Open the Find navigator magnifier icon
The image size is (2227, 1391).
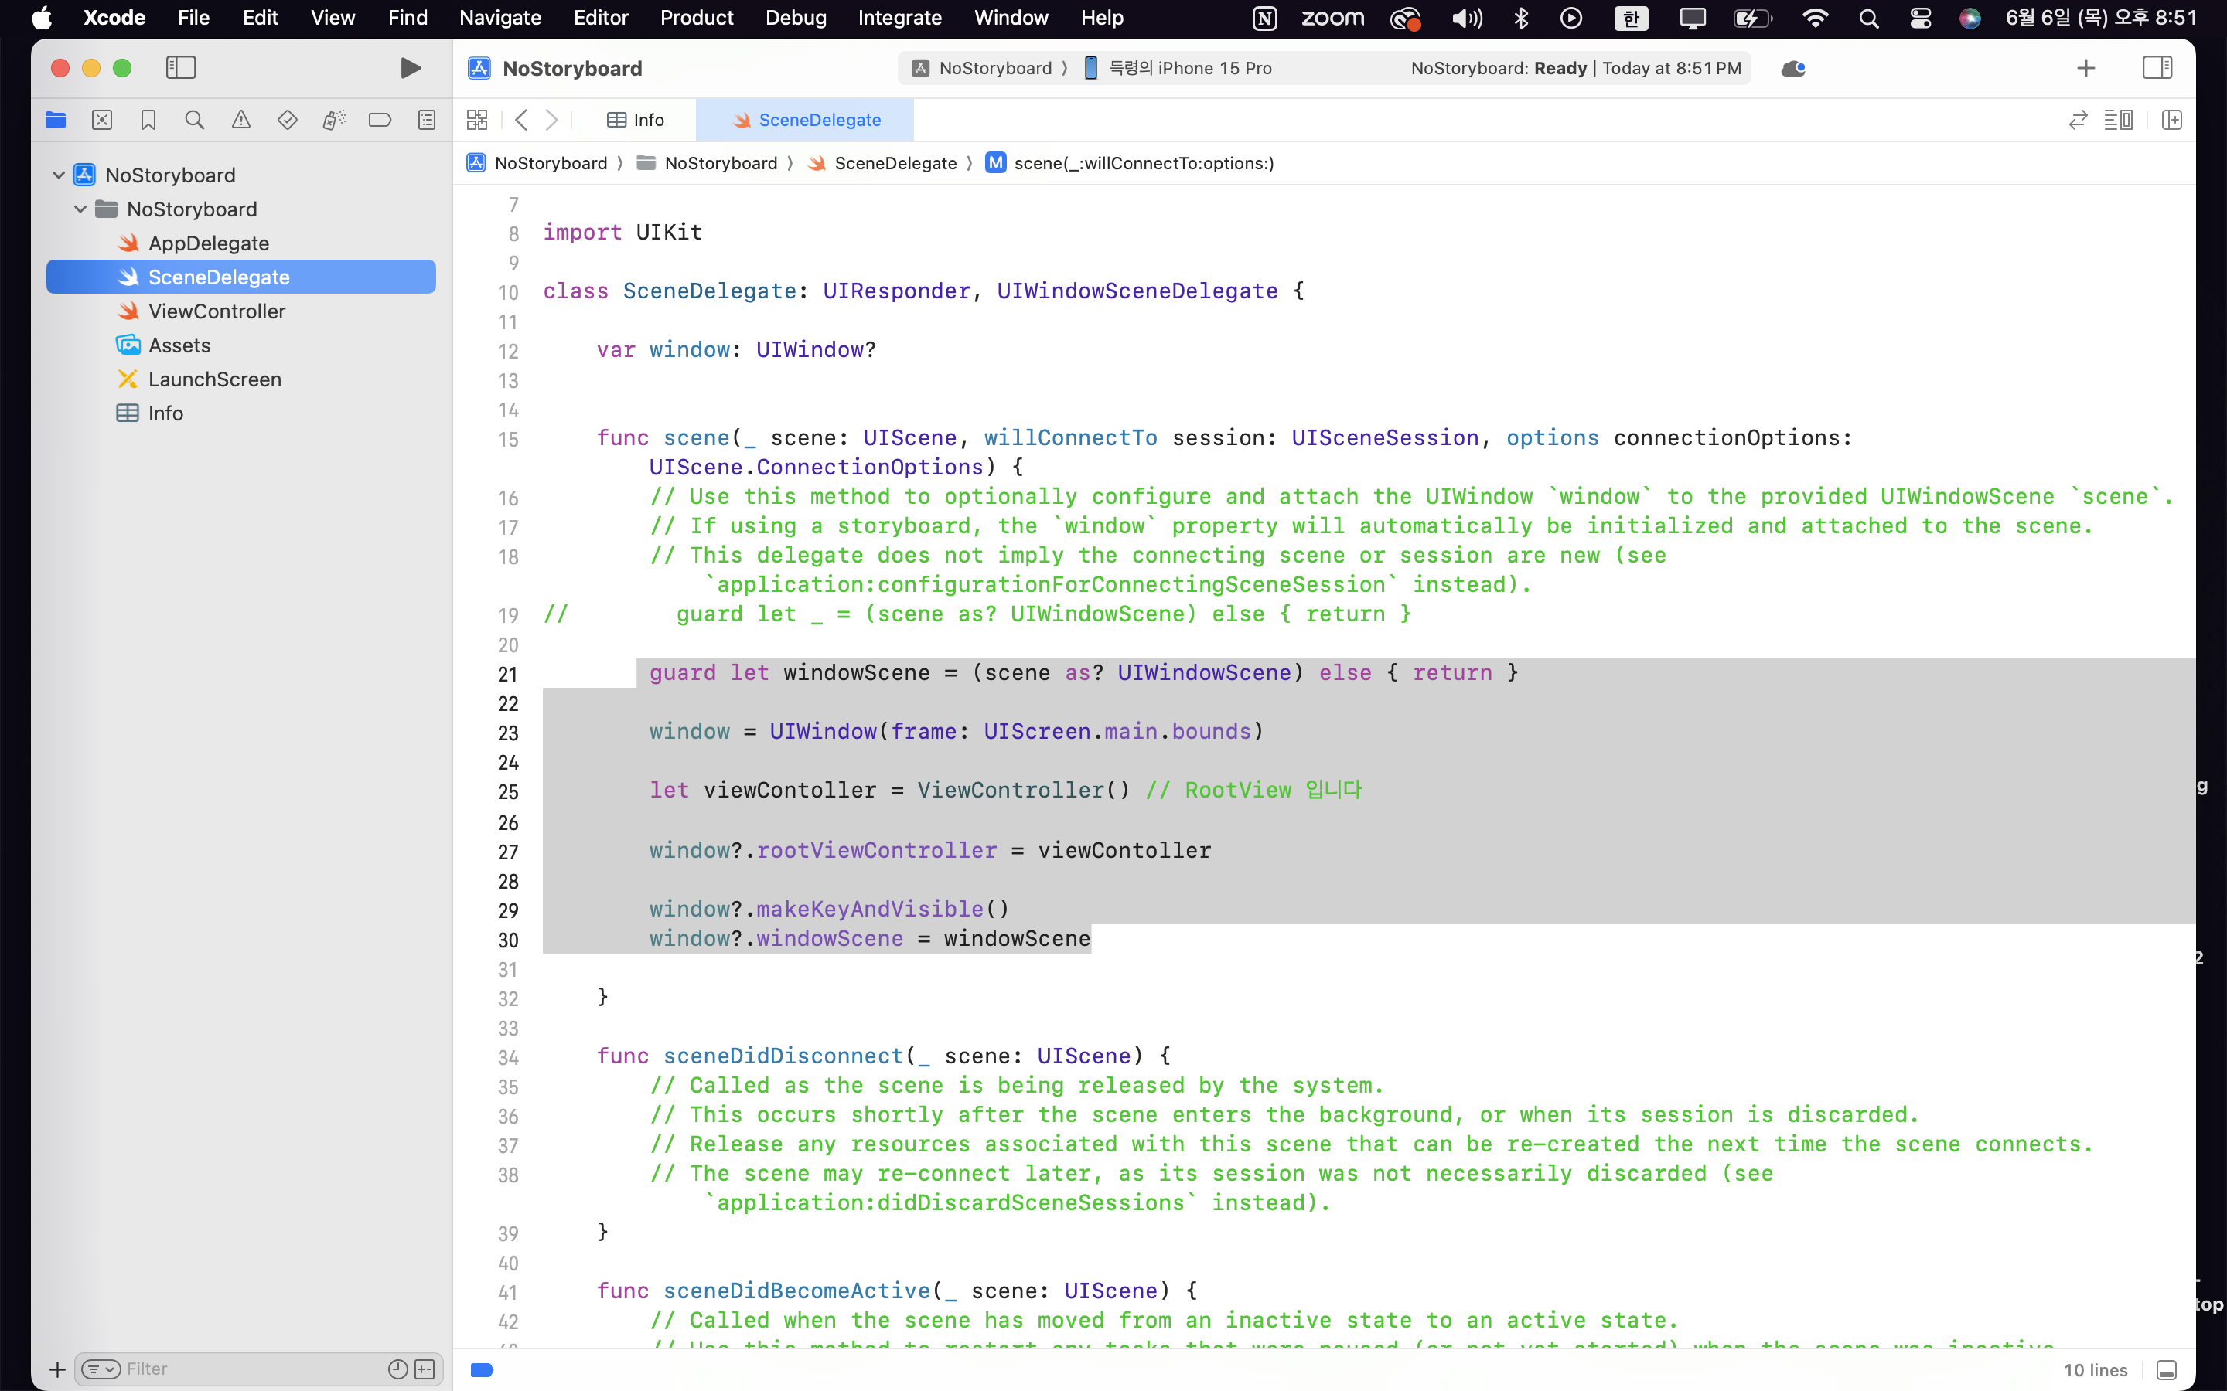[x=194, y=120]
